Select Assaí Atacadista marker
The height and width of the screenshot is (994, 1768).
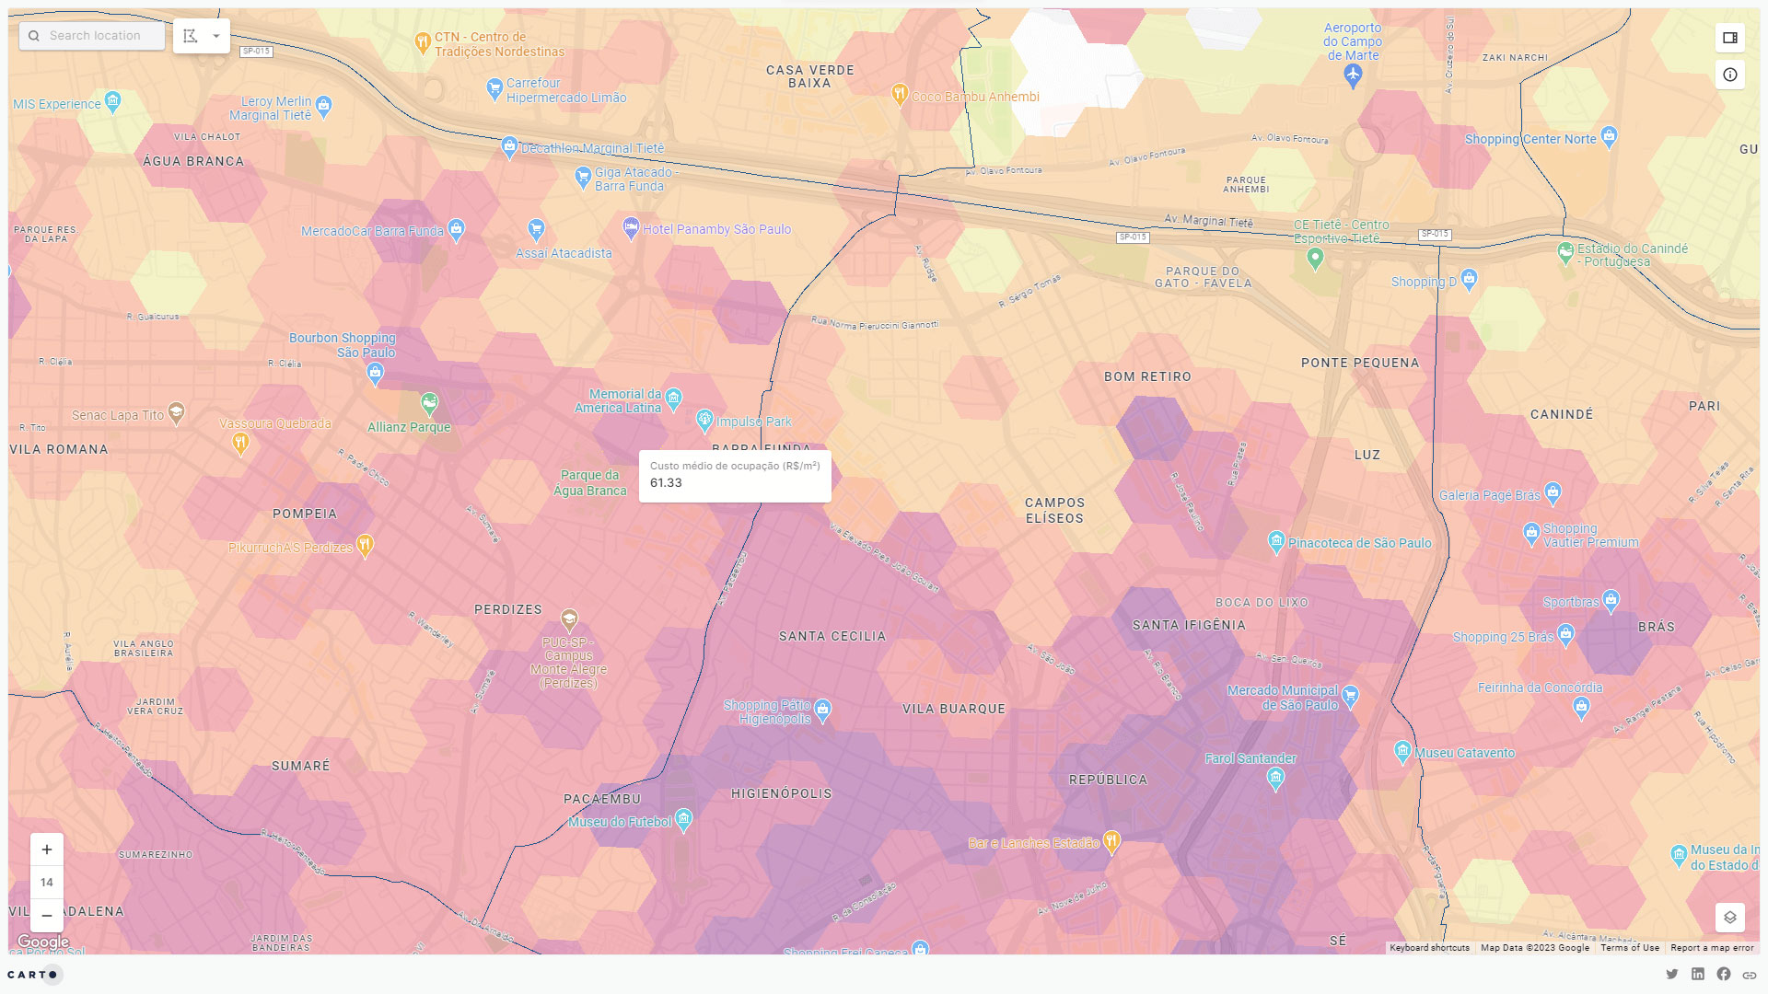pos(536,229)
